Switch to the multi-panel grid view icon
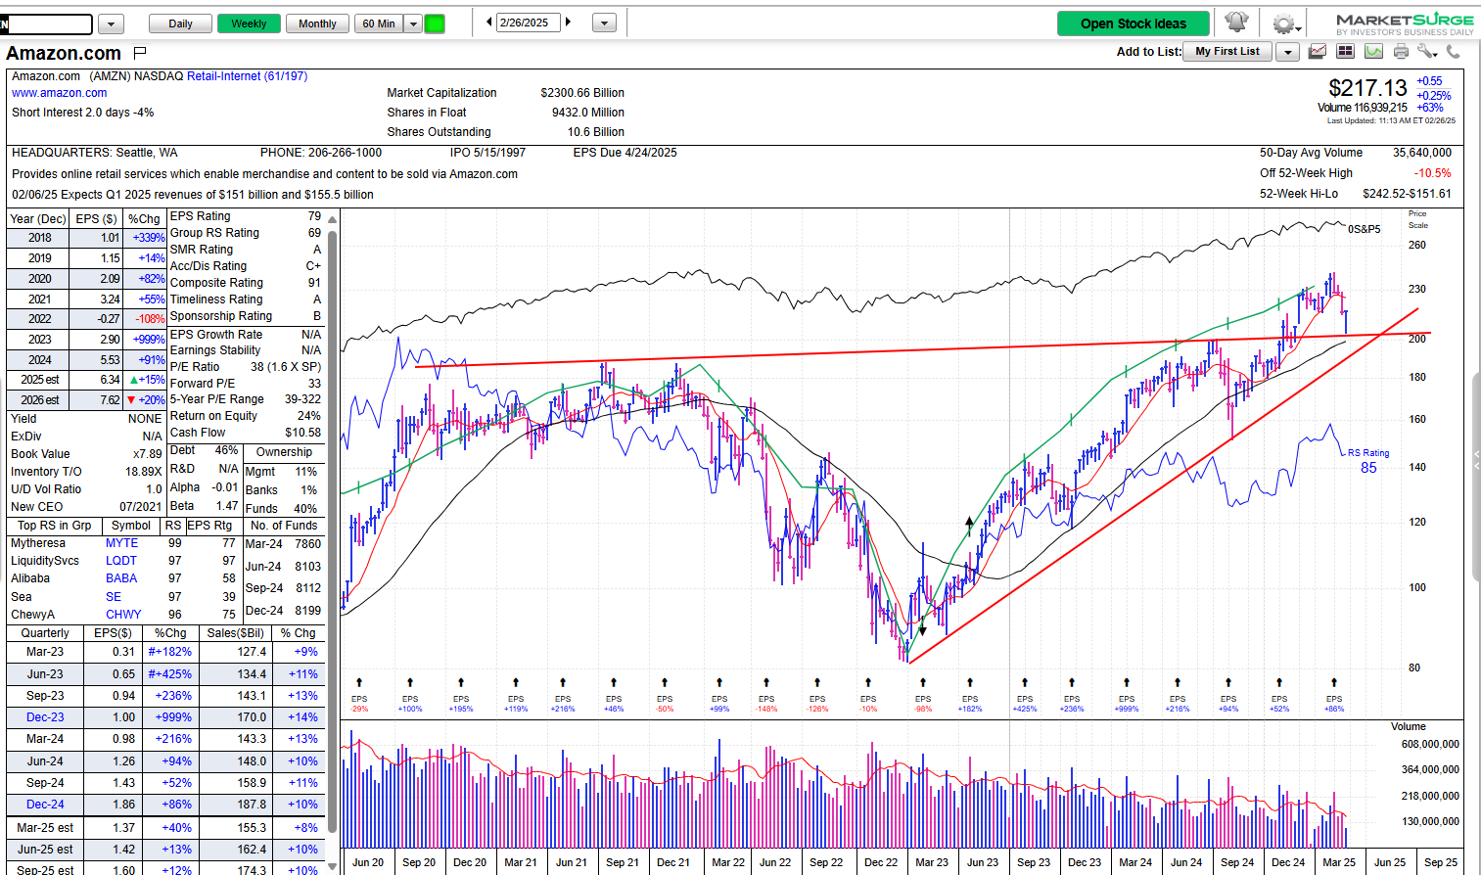Image resolution: width=1481 pixels, height=875 pixels. pos(1345,52)
